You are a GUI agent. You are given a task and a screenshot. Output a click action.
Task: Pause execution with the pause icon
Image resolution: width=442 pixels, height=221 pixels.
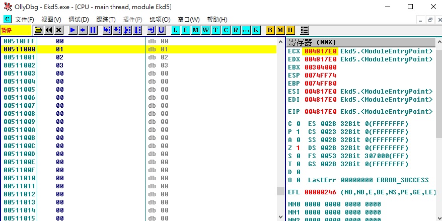93,30
